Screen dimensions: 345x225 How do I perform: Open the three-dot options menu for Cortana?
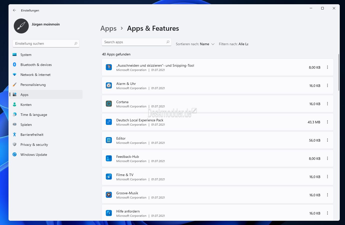tap(327, 104)
